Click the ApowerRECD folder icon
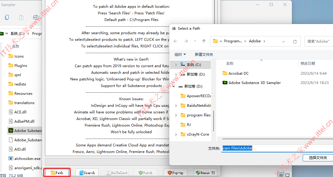Viewport: 333px width, 177px height. [x=183, y=96]
